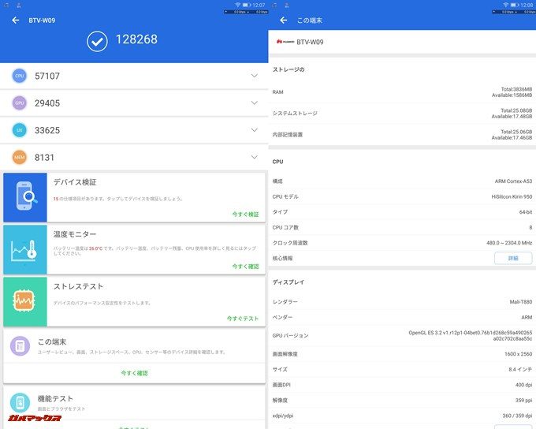The width and height of the screenshot is (536, 429).
Task: Click 今すぐ確認 under この端末 card
Action: pyautogui.click(x=134, y=372)
